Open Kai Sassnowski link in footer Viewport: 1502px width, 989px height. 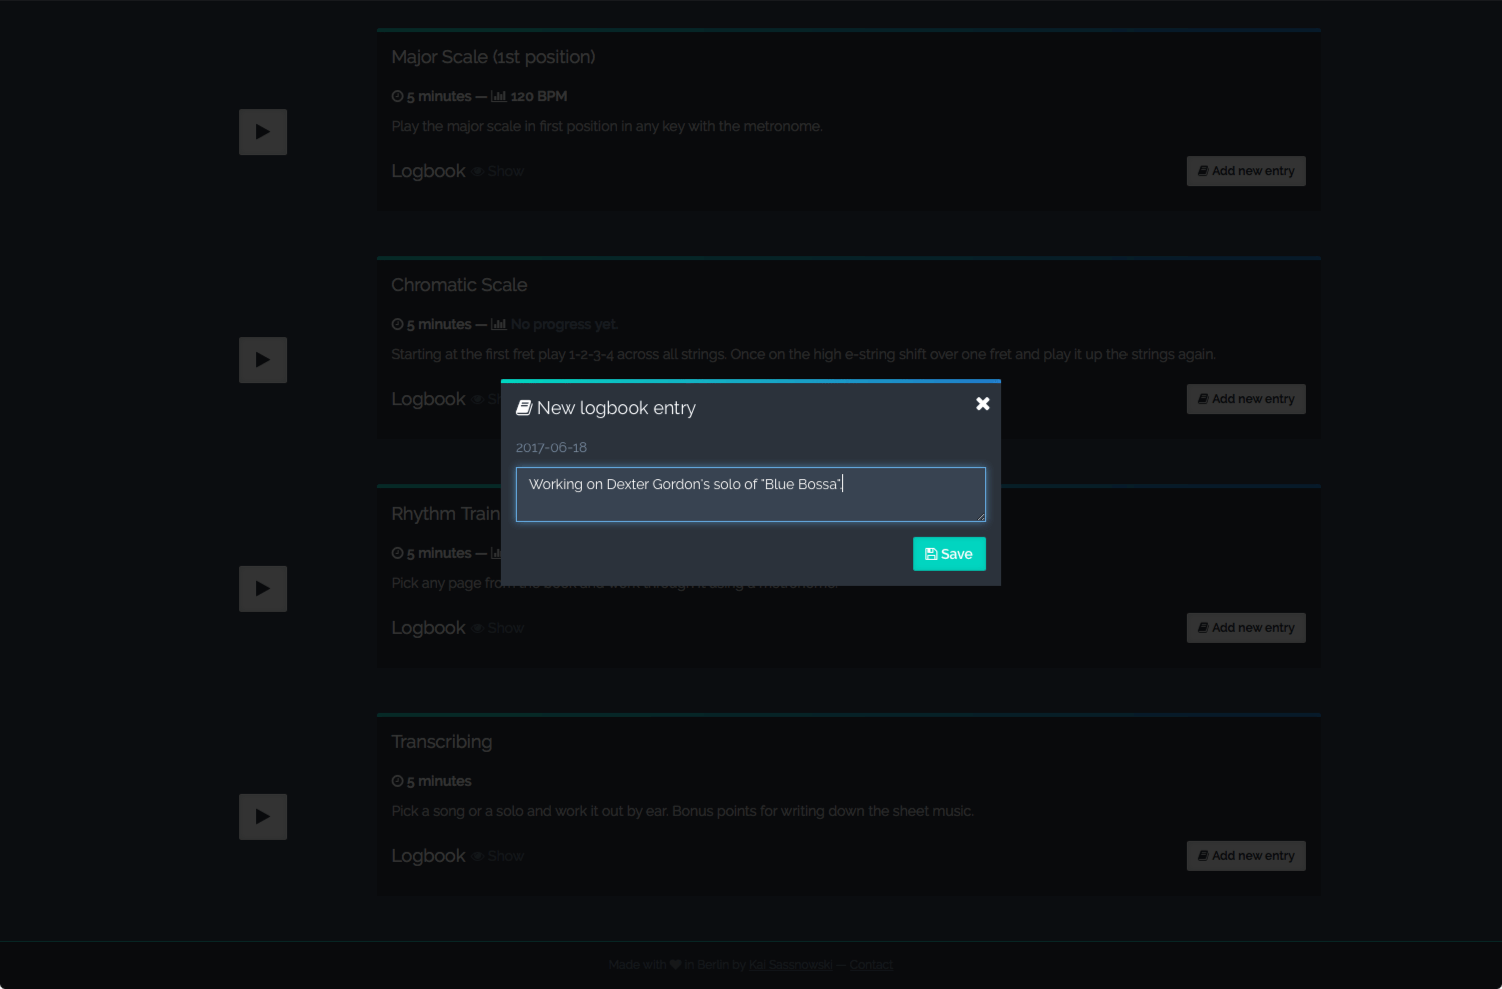click(x=790, y=964)
